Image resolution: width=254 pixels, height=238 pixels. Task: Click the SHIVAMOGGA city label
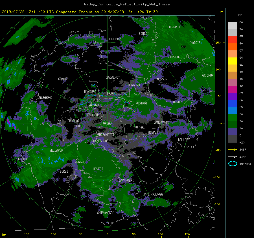coord(106,213)
